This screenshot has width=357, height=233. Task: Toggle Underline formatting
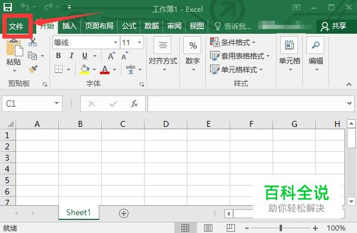[x=84, y=56]
